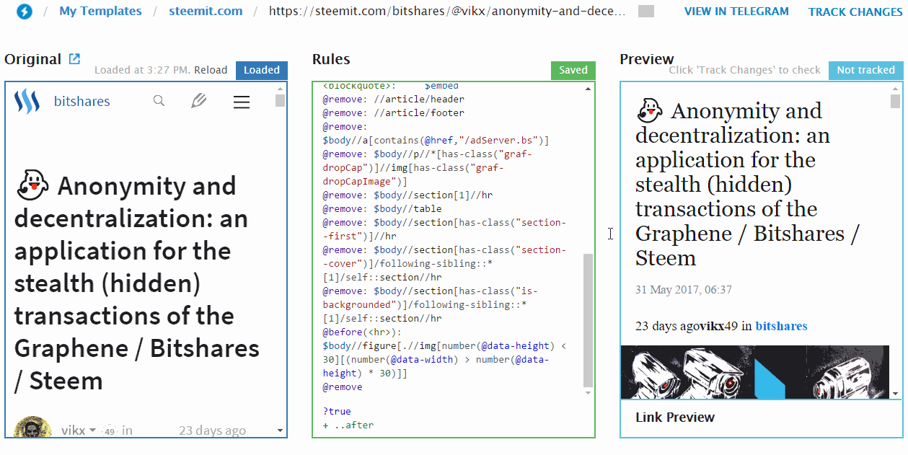Click the ghost emoji in Original title
Screen dimensions: 908x455
32,186
